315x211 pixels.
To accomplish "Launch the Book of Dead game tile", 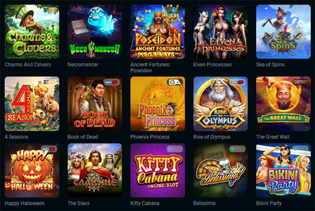I will click(x=95, y=104).
